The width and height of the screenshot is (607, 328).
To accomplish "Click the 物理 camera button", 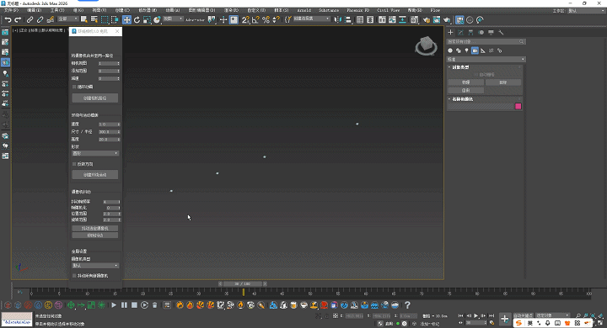I will pos(465,82).
